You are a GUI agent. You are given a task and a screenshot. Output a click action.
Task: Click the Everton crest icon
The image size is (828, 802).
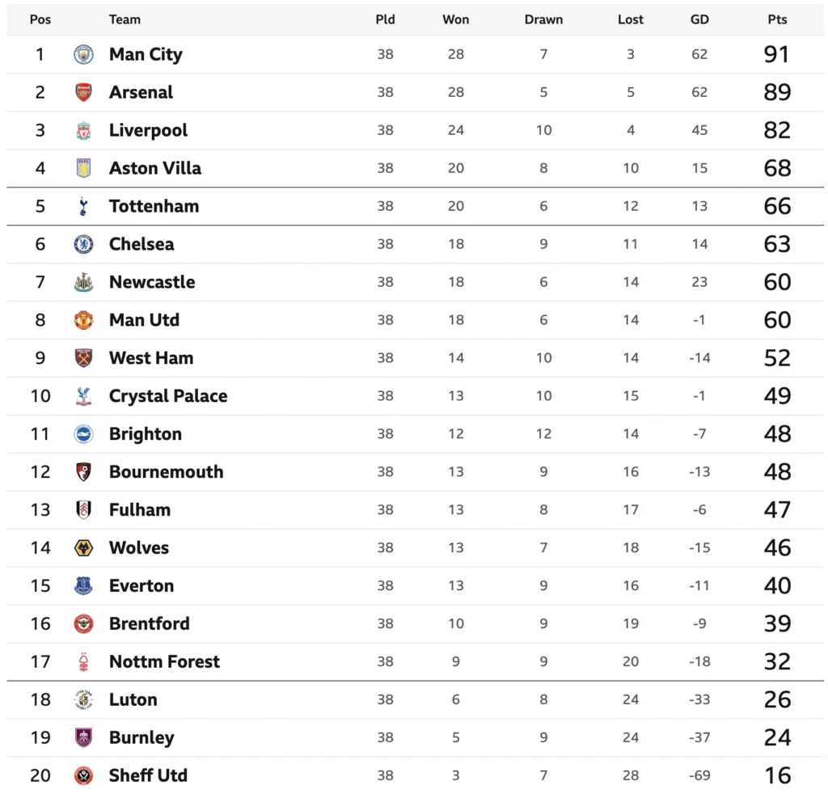click(83, 586)
